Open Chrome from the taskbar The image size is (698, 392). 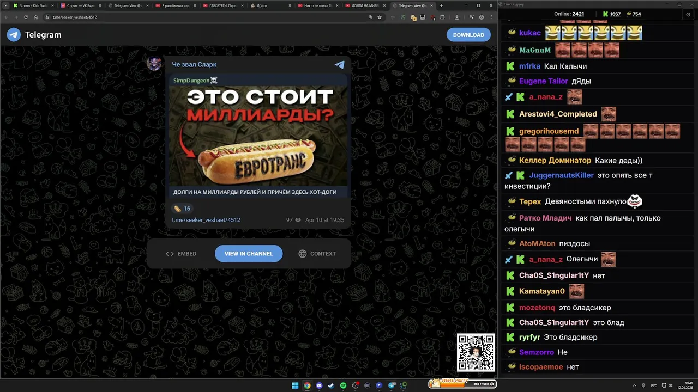pyautogui.click(x=307, y=385)
